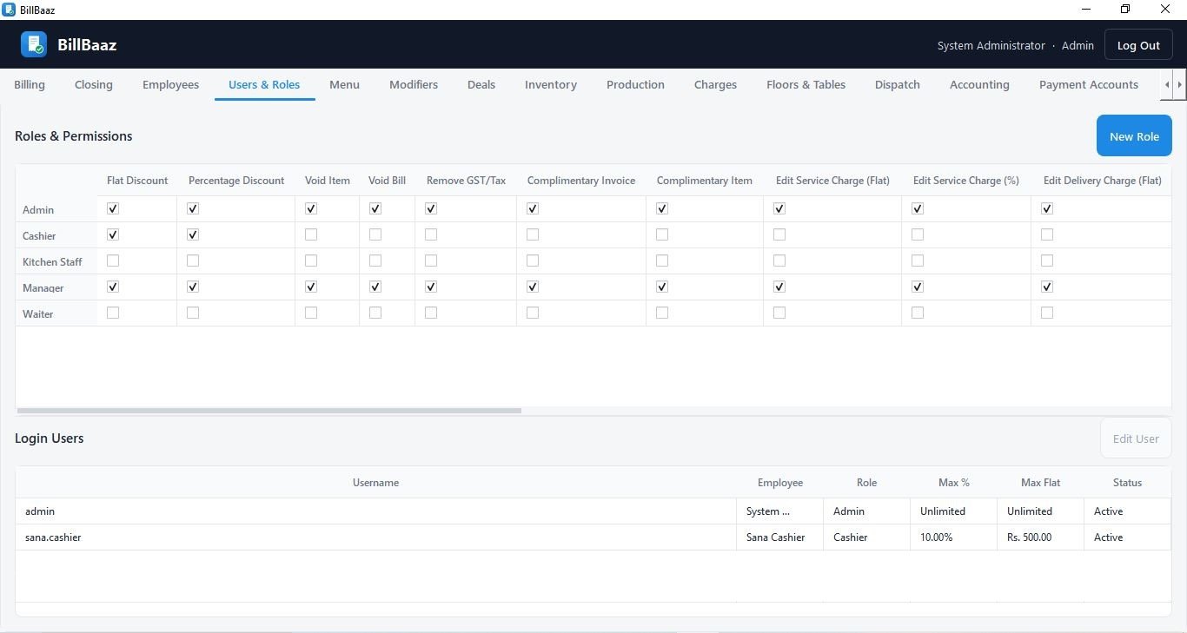Image resolution: width=1187 pixels, height=633 pixels.
Task: Enable Edit Delivery Charge (Flat) for Waiter
Action: coord(1047,313)
